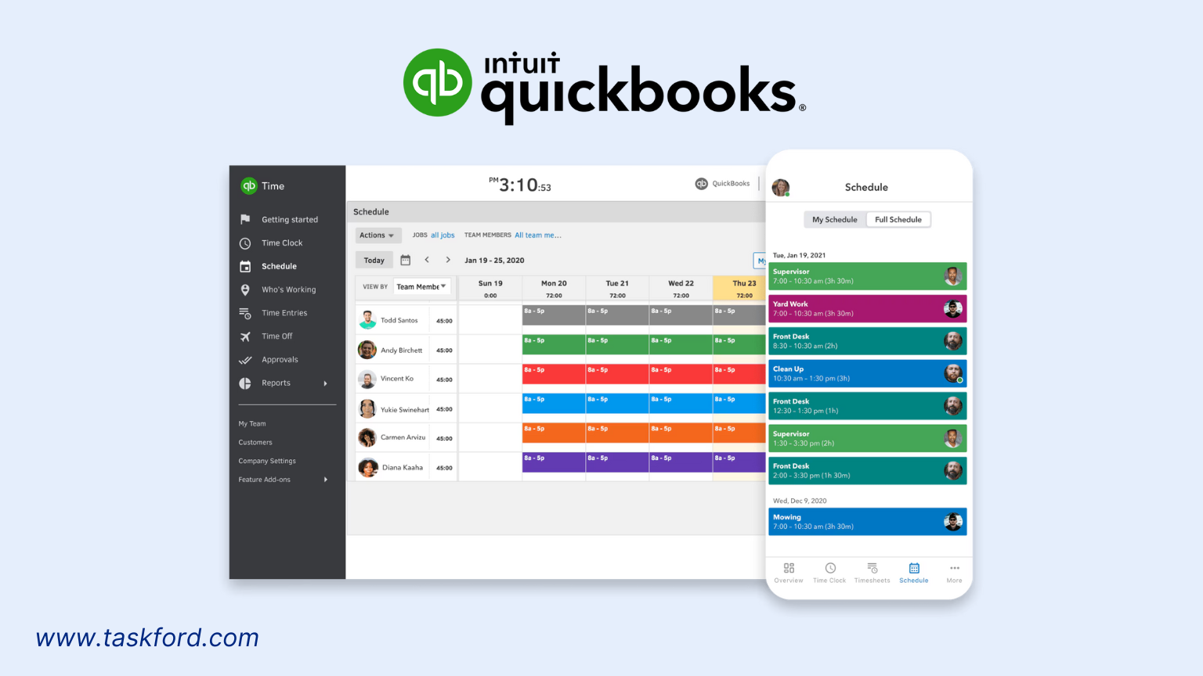Click the Getting started flag icon
Image resolution: width=1203 pixels, height=676 pixels.
click(245, 219)
